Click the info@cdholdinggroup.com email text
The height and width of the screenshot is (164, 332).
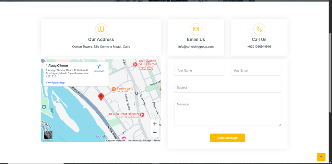[x=196, y=46]
